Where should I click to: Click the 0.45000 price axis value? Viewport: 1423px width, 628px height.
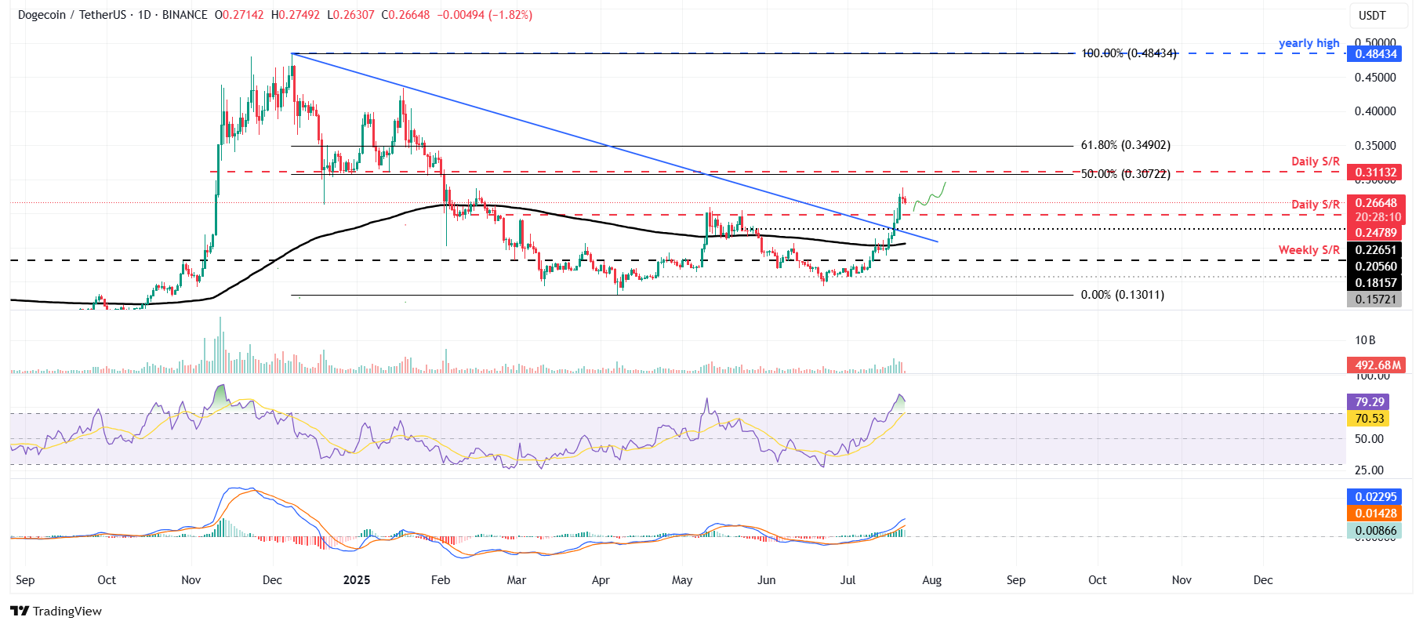point(1375,77)
